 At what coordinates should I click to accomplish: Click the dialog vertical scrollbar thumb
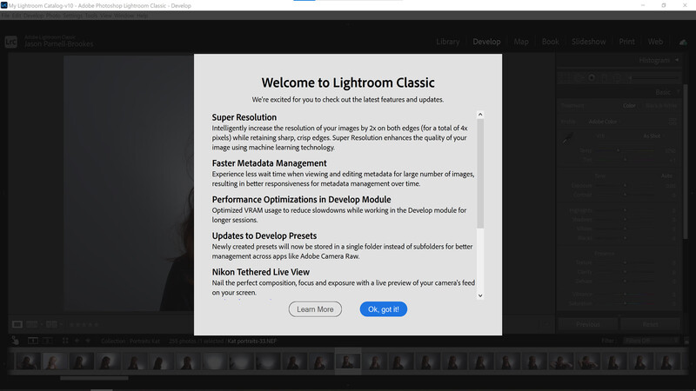point(480,174)
